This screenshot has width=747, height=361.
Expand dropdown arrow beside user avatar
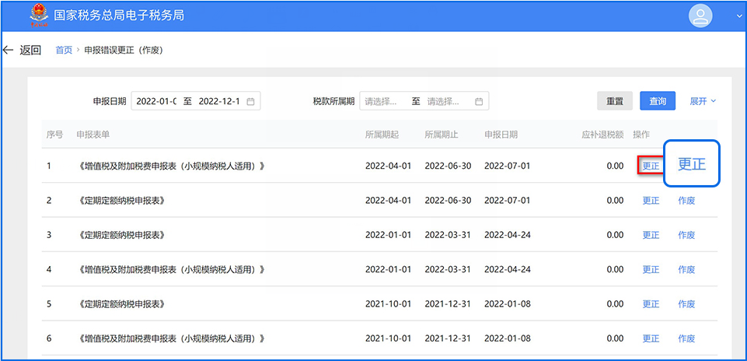click(x=738, y=16)
